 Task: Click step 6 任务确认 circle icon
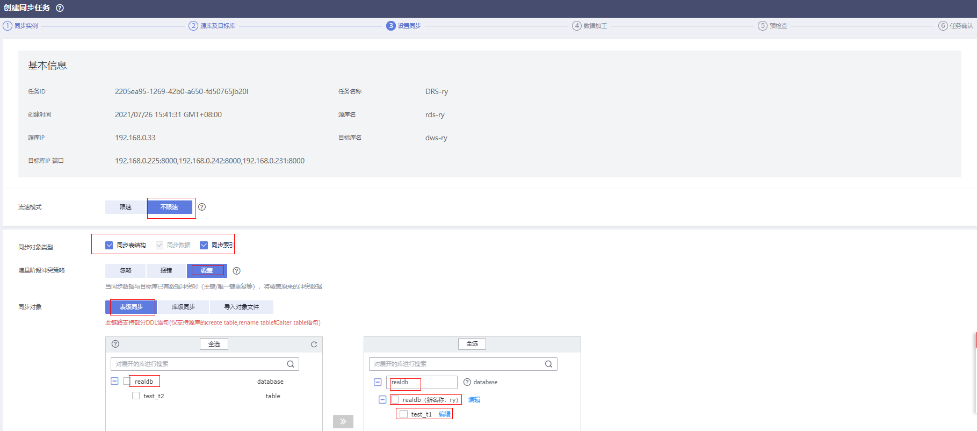[x=943, y=26]
